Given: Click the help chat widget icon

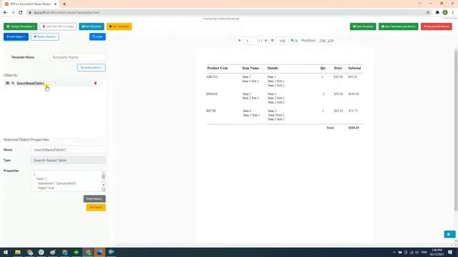Looking at the screenshot, I should (x=449, y=234).
